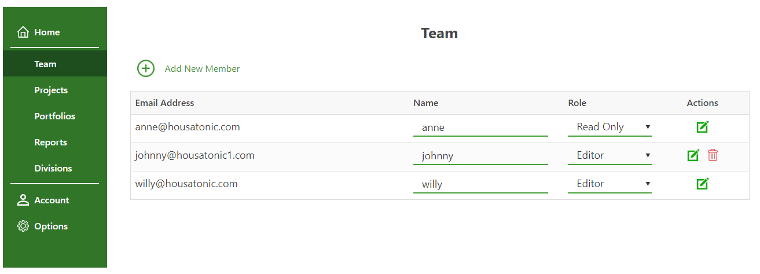Click the Options gear icon

pos(23,226)
